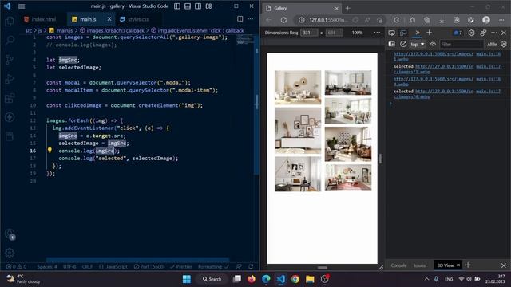
Task: Expand more DevTools tabs with the chevron
Action: click(417, 33)
